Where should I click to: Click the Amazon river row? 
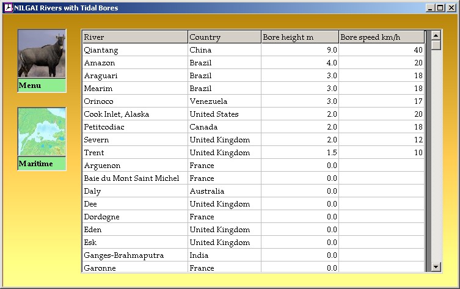pyautogui.click(x=134, y=63)
